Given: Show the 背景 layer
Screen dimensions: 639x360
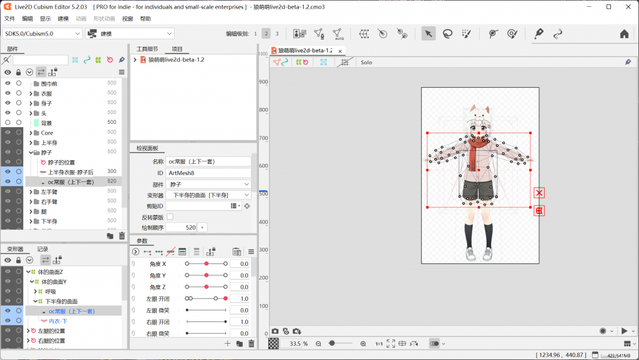Looking at the screenshot, I should coord(7,123).
